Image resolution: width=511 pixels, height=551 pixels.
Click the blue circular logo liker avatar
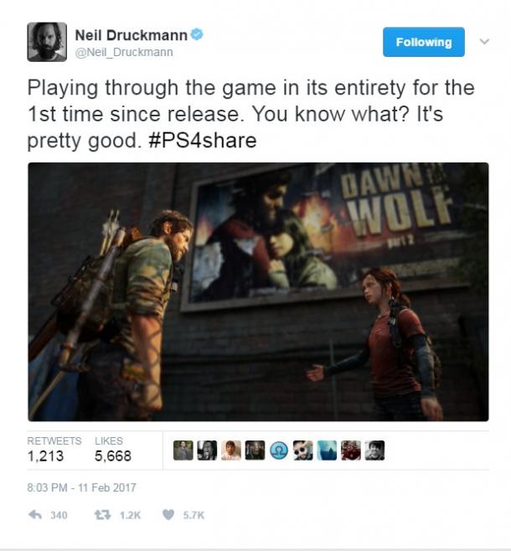pyautogui.click(x=279, y=451)
